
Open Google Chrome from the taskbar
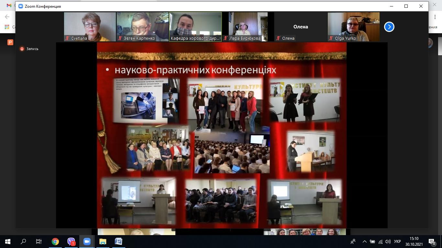point(55,241)
